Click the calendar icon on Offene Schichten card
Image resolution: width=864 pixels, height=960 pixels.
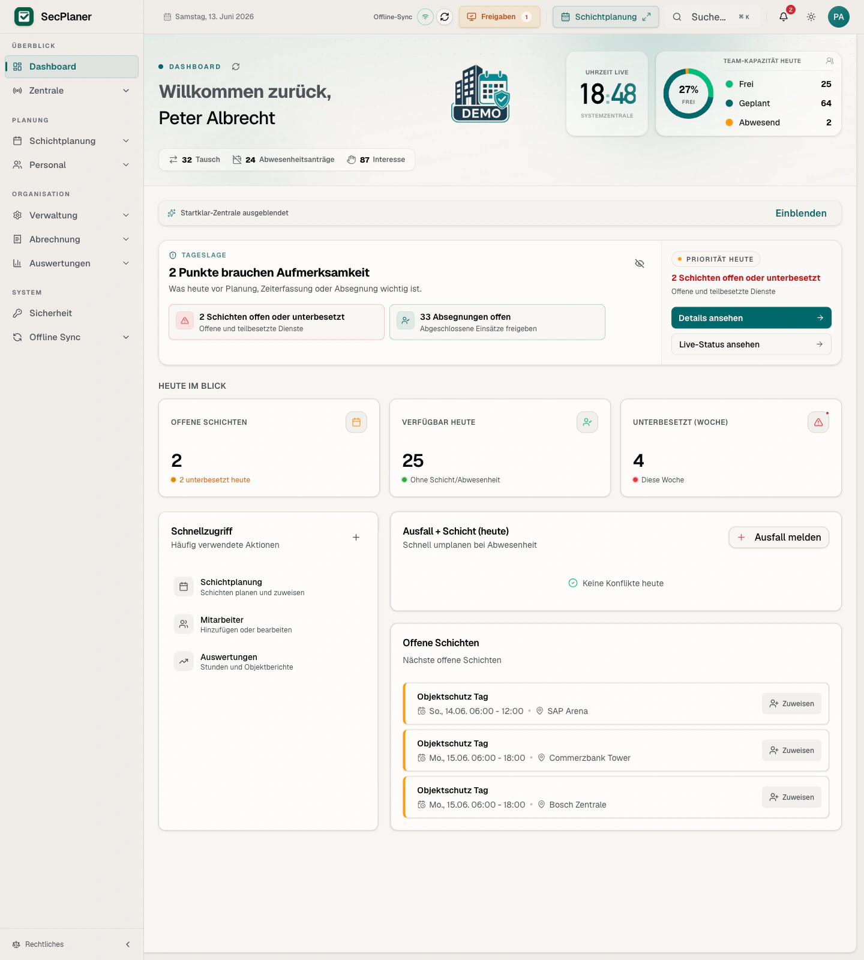356,422
